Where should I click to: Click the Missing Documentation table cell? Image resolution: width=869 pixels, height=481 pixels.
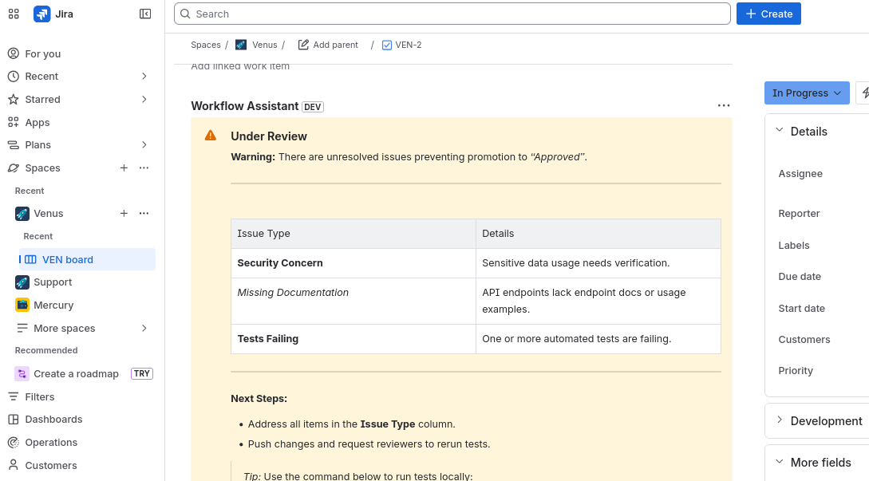tap(354, 301)
